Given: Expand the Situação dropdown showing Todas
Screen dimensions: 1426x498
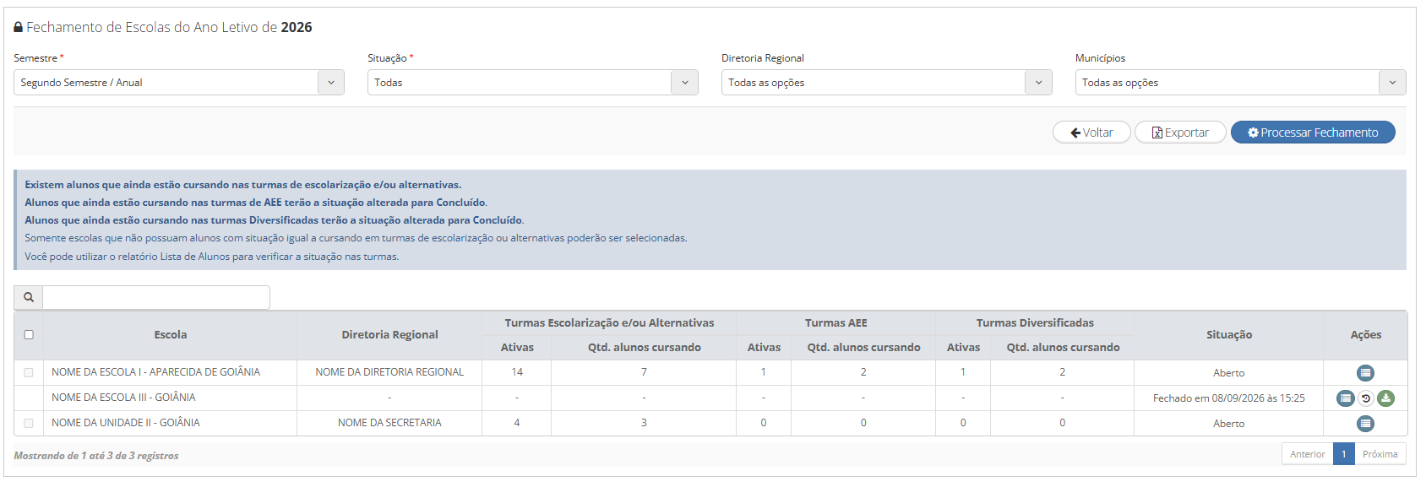Looking at the screenshot, I should 533,83.
